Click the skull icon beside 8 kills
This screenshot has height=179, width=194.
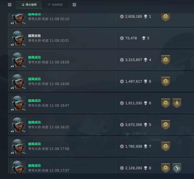coord(145,168)
